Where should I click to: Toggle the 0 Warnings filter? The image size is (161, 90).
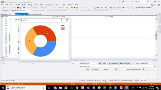click(x=113, y=63)
